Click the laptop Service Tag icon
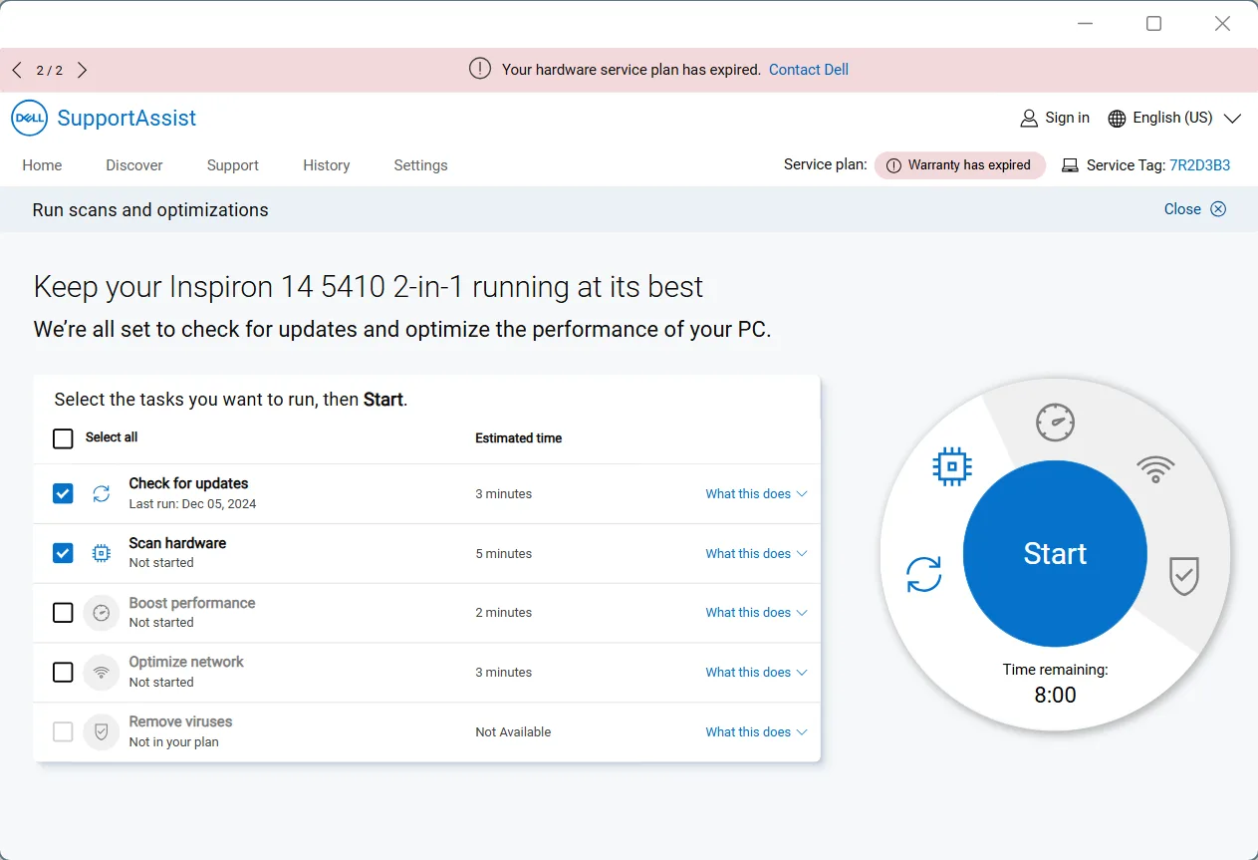Image resolution: width=1258 pixels, height=860 pixels. [1071, 165]
